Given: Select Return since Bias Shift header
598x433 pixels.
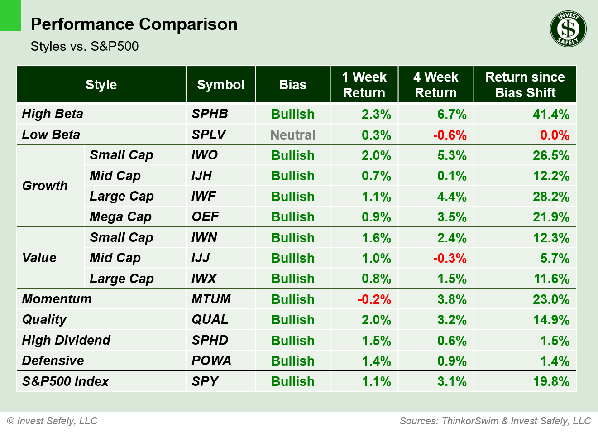Looking at the screenshot, I should (x=525, y=85).
